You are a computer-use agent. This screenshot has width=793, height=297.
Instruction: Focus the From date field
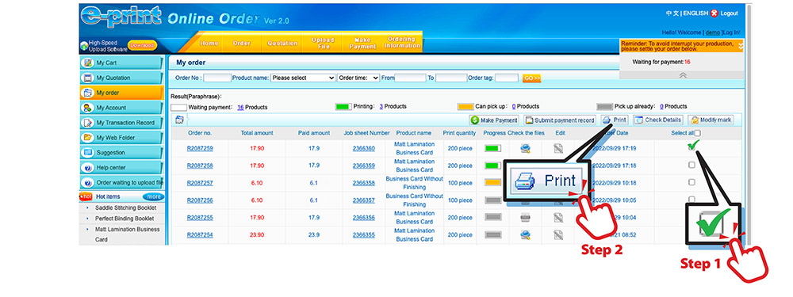(x=410, y=78)
